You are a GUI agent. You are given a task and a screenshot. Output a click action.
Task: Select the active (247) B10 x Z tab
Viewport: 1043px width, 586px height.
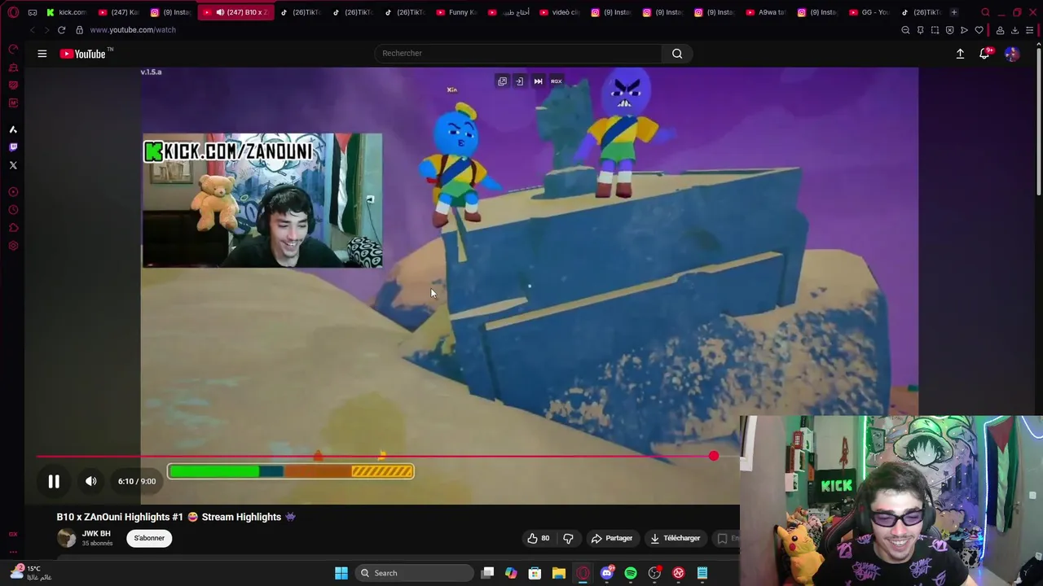tap(236, 12)
